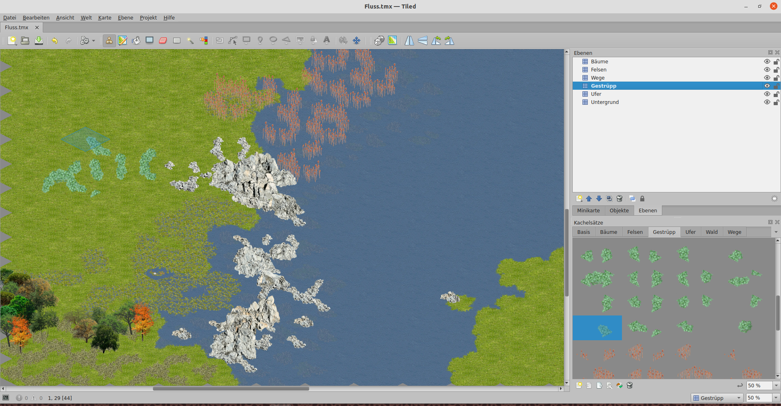The height and width of the screenshot is (406, 781).
Task: Click the Random Mode dice icon
Action: (x=379, y=41)
